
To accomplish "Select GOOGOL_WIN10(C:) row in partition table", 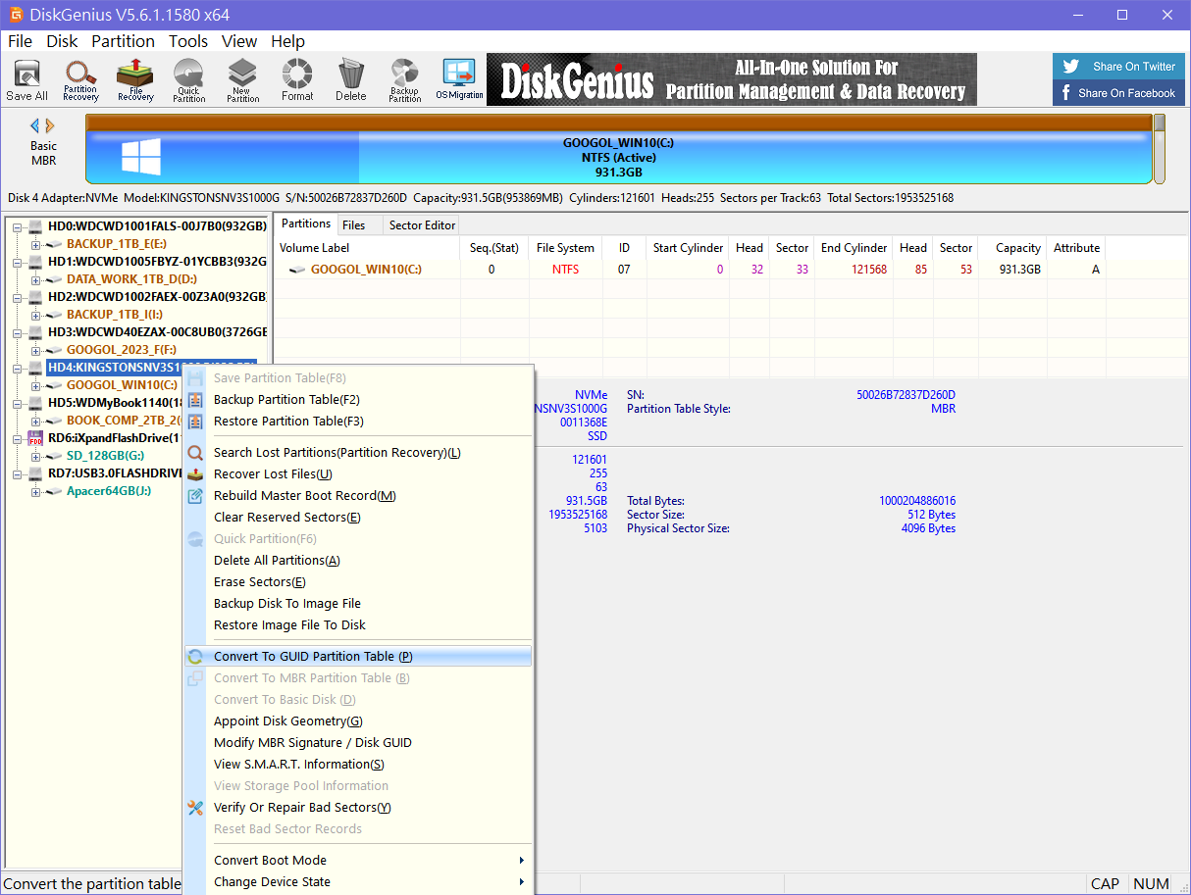I will pos(690,270).
